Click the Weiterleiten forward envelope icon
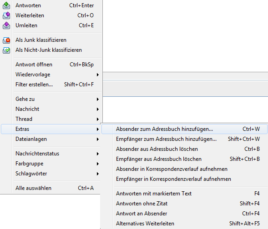 [6, 15]
